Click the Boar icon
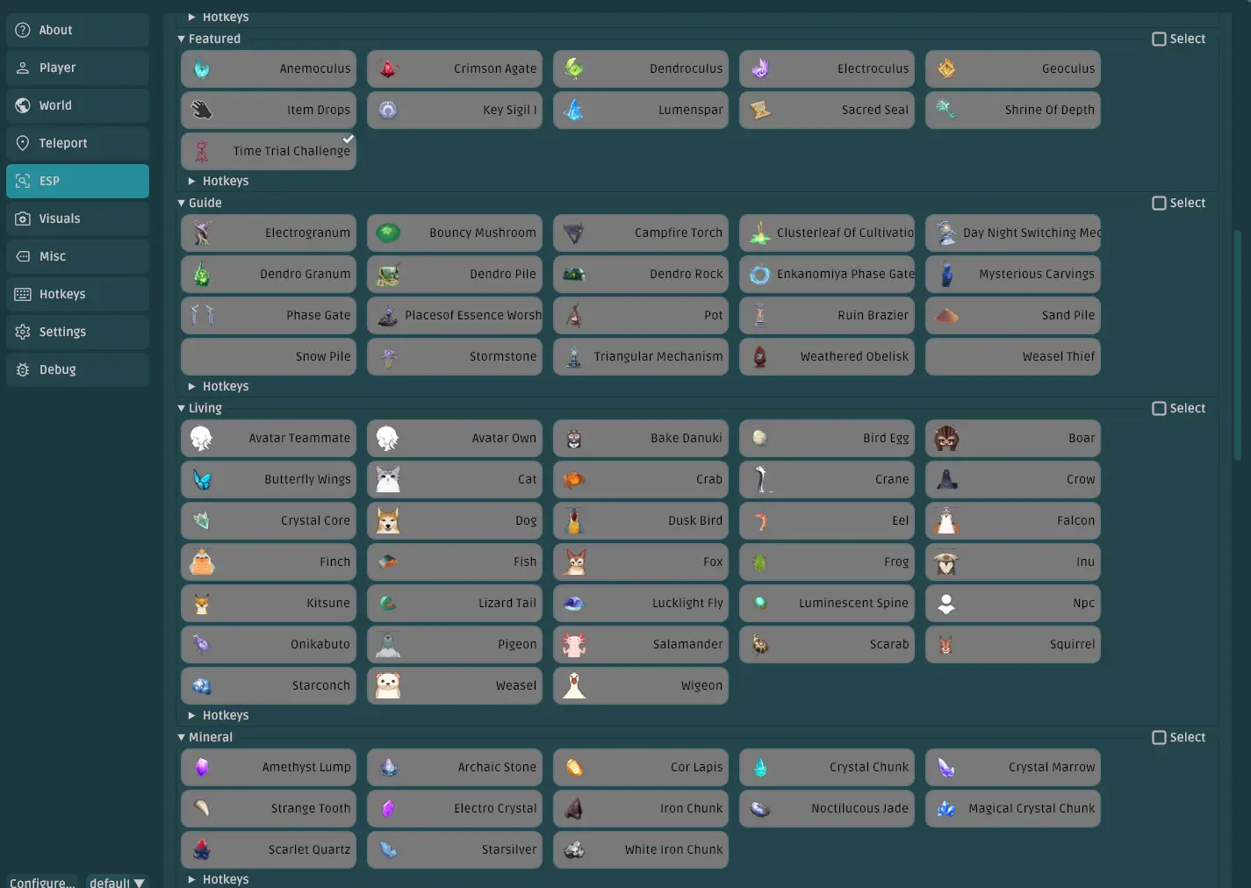Image resolution: width=1251 pixels, height=888 pixels. [x=946, y=438]
